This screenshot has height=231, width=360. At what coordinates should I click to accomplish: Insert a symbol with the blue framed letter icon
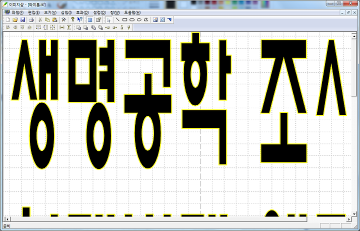pyautogui.click(x=162, y=20)
